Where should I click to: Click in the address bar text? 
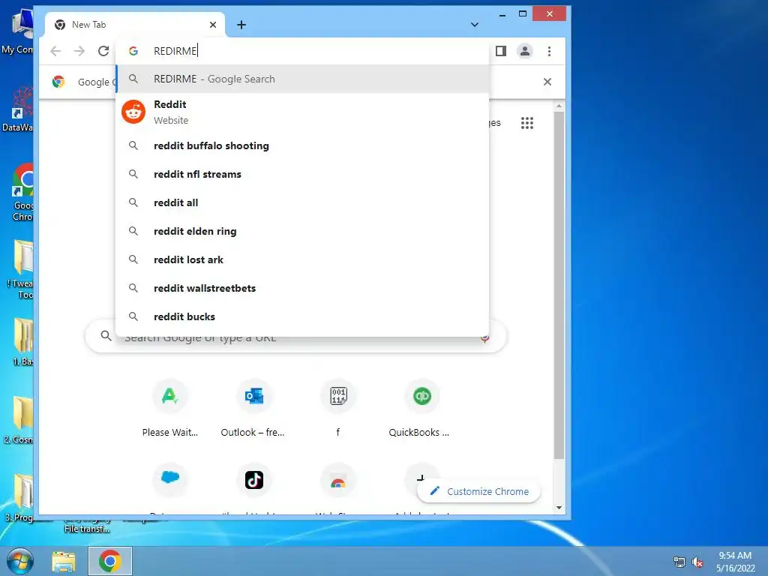175,51
